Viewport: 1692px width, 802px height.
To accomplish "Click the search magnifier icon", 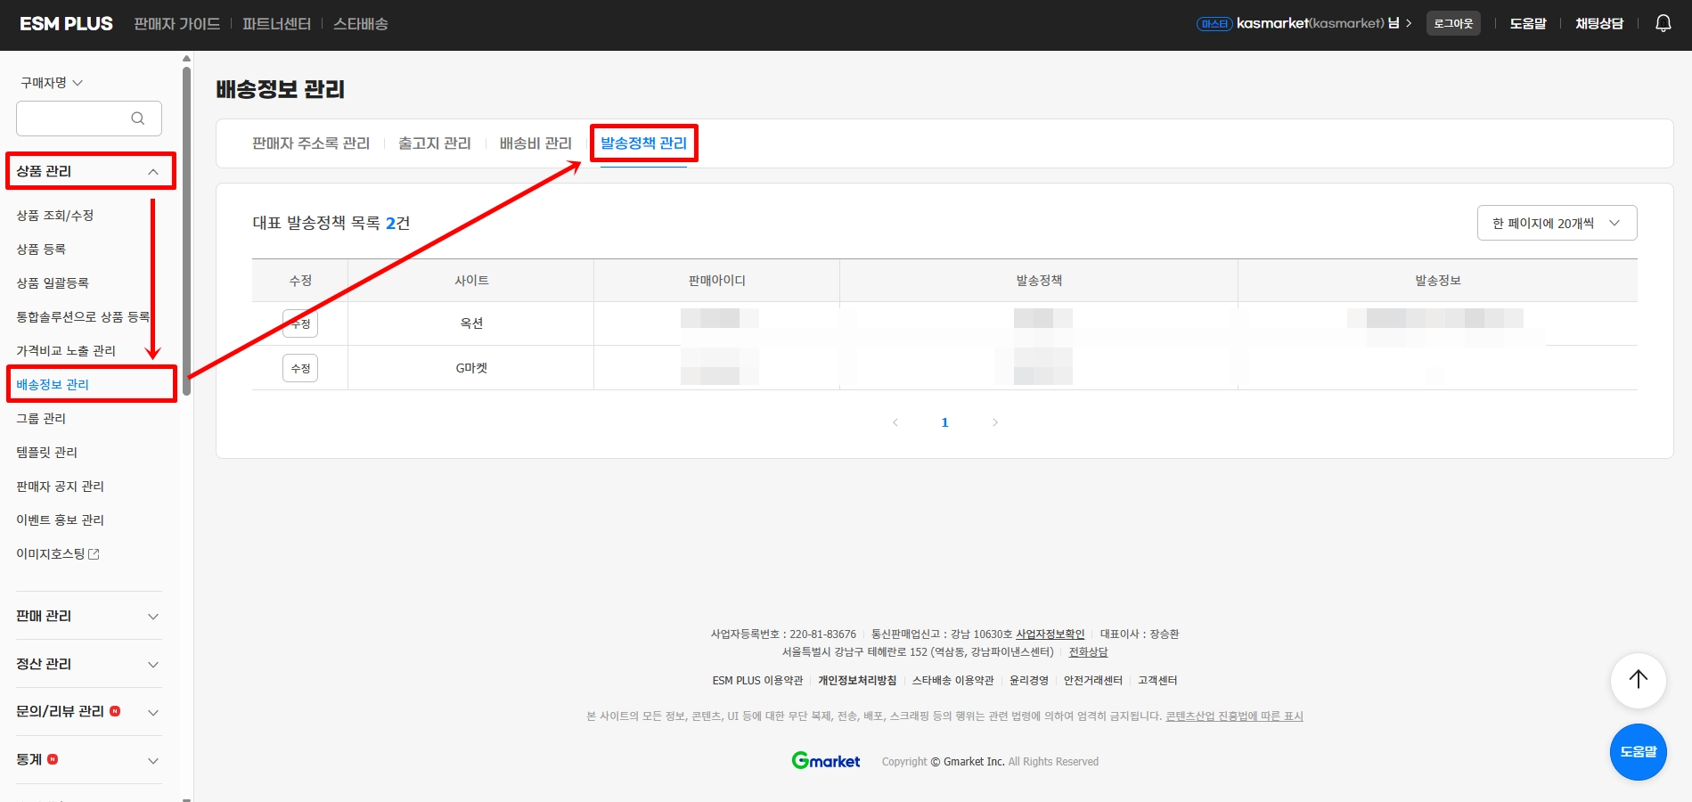I will coord(137,119).
